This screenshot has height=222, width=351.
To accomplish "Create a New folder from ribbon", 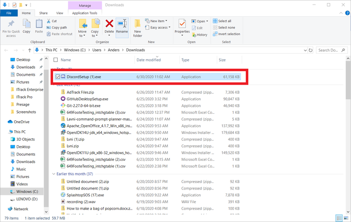I will [x=137, y=26].
